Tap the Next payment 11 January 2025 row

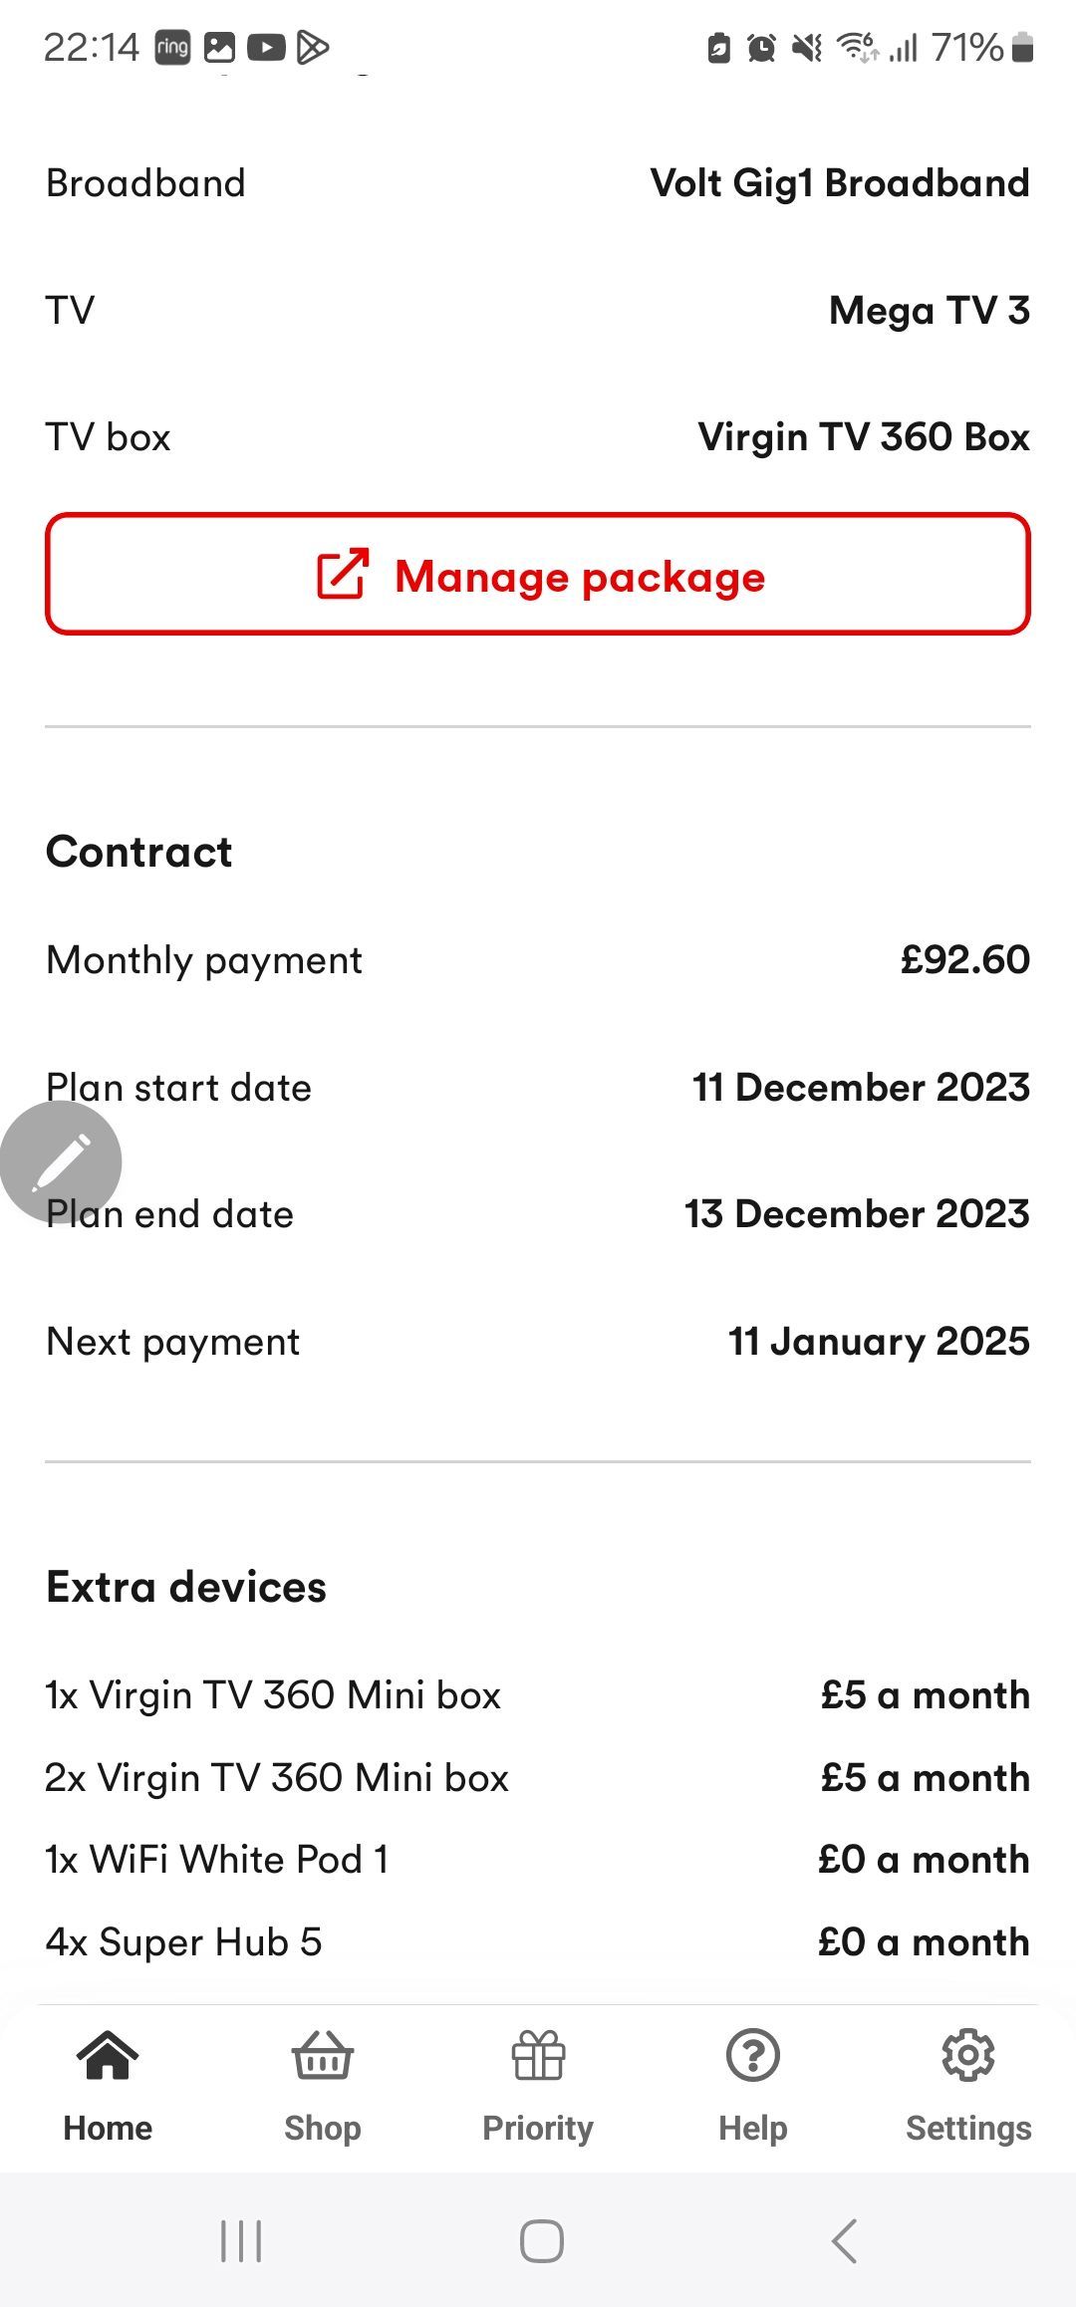[x=538, y=1342]
